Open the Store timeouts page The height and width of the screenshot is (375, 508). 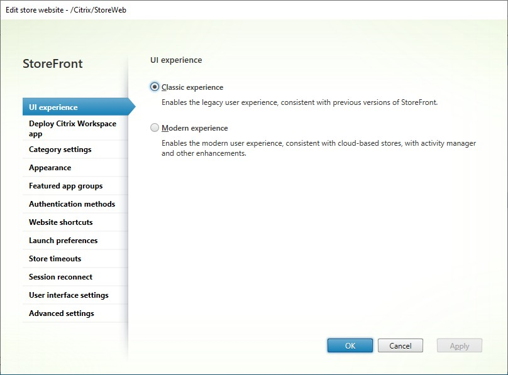(x=55, y=258)
